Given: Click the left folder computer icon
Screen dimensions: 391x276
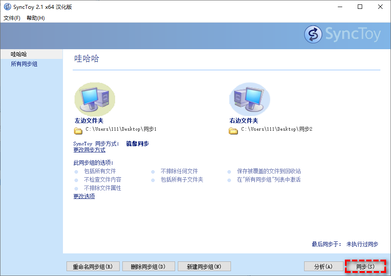Looking at the screenshot, I should tap(95, 99).
